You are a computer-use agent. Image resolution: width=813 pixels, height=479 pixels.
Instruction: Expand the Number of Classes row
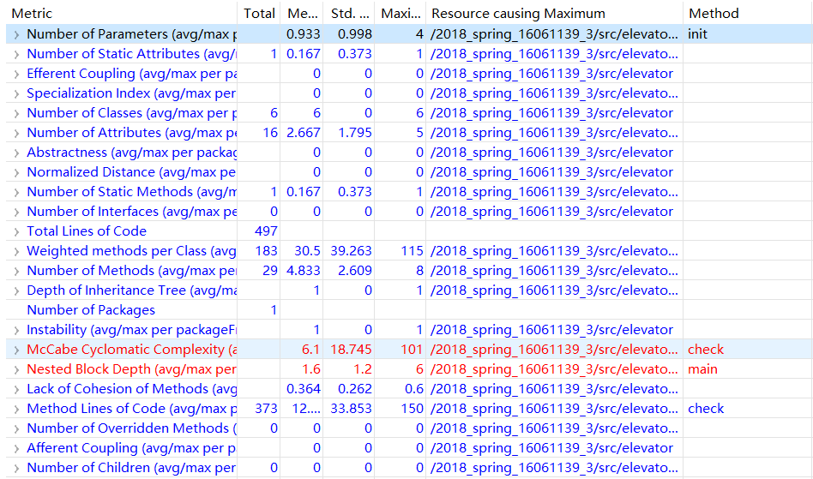(x=16, y=113)
